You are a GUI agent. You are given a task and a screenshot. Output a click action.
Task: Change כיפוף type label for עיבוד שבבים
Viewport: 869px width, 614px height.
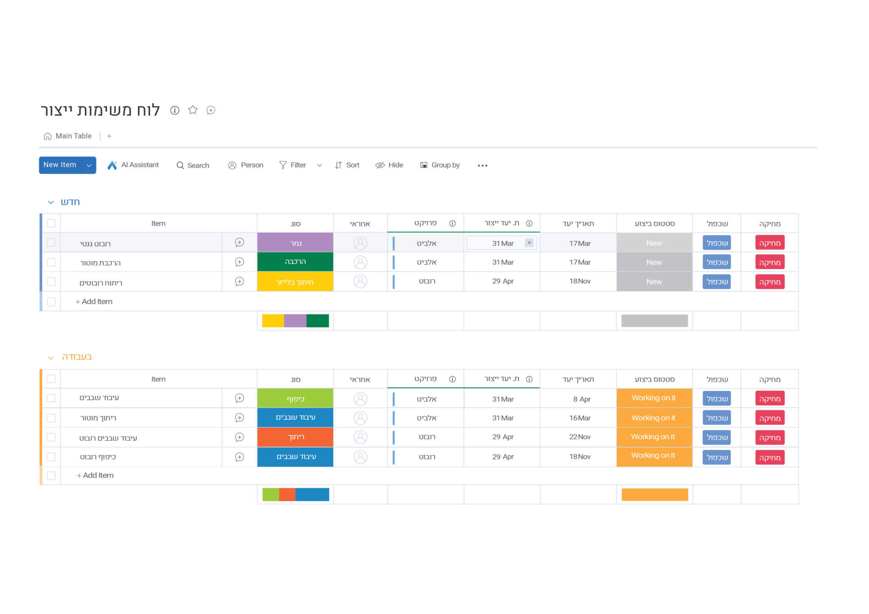(295, 399)
